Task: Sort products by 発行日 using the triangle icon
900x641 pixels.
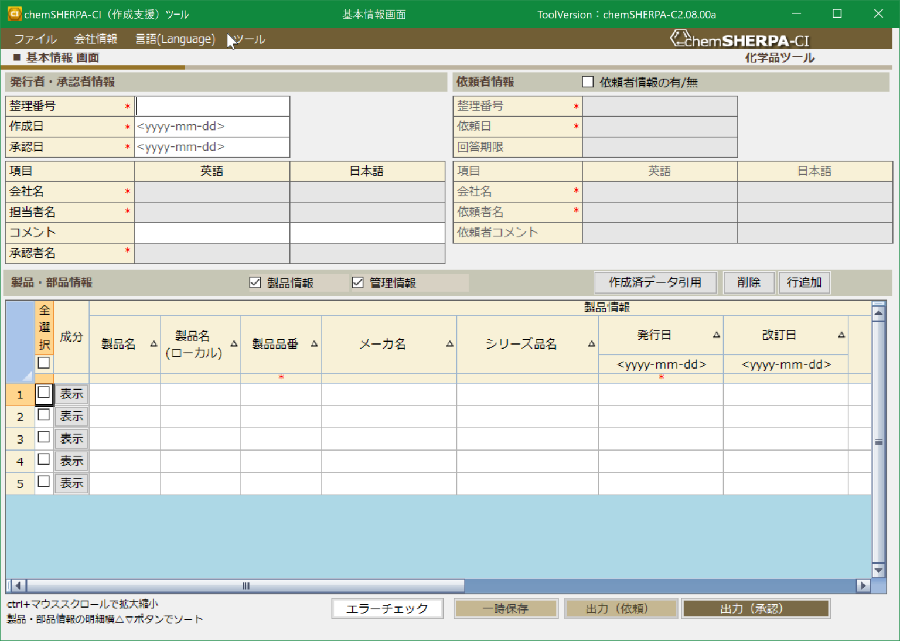Action: (x=716, y=334)
